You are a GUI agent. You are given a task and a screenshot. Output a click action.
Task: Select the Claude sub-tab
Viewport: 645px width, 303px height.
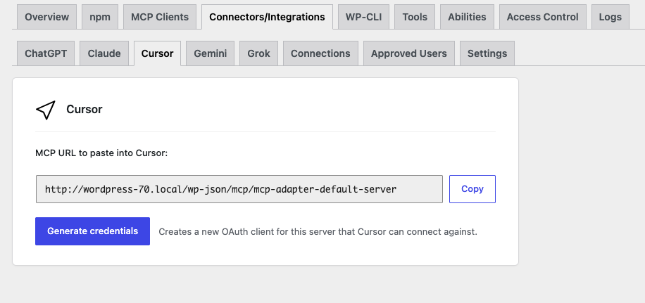(x=104, y=53)
